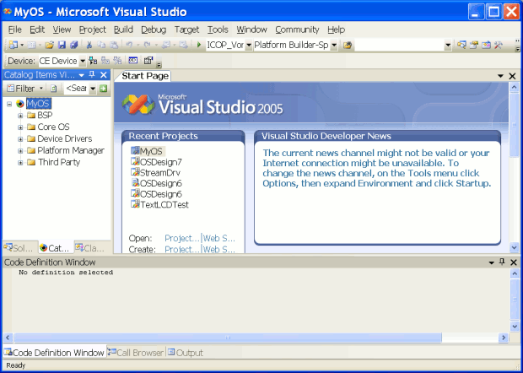
Task: Open Object Browser from toolbar icon
Action: (x=486, y=45)
